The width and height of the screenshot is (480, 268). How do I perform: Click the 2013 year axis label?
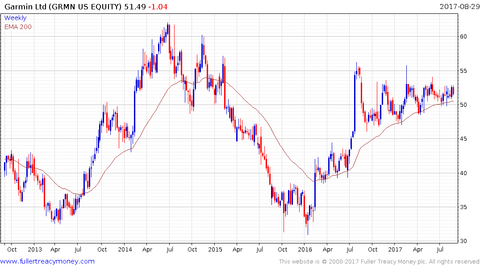(34, 249)
